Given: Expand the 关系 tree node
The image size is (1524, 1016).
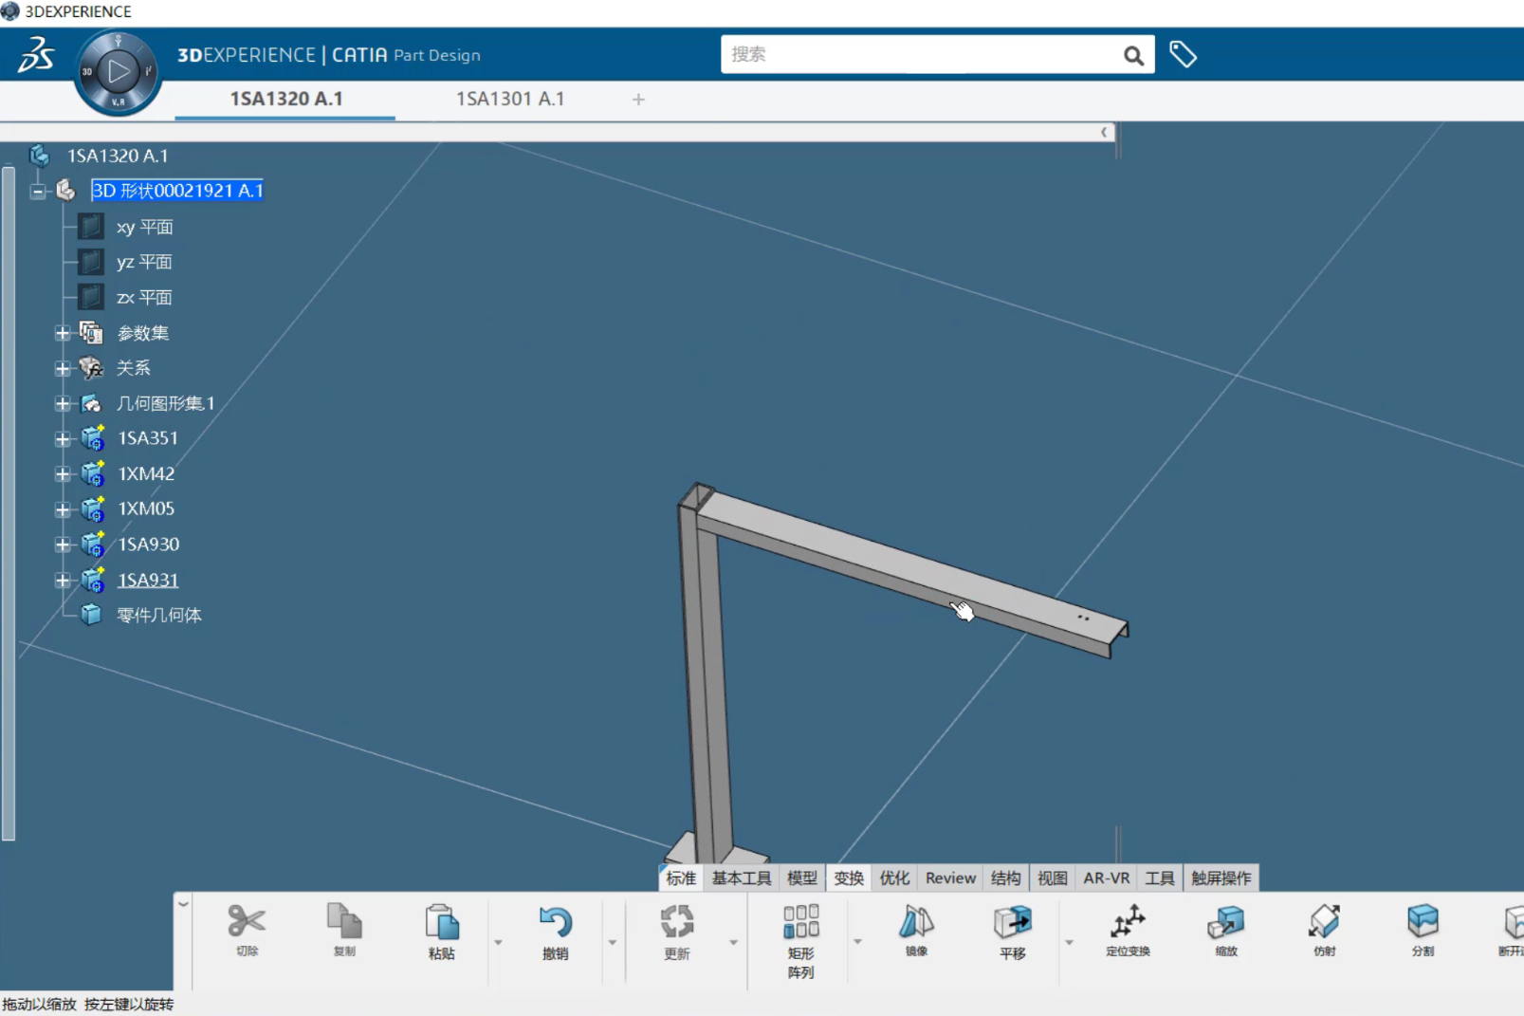Looking at the screenshot, I should click(63, 368).
